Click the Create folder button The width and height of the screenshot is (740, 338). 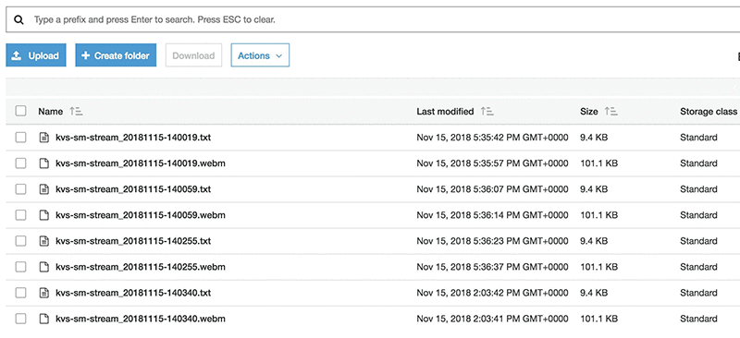(116, 55)
